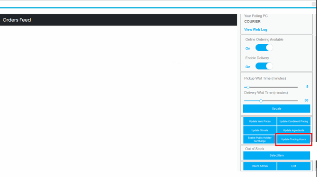Toggle the Enable Delivery switch
This screenshot has width=317, height=177.
(x=264, y=66)
